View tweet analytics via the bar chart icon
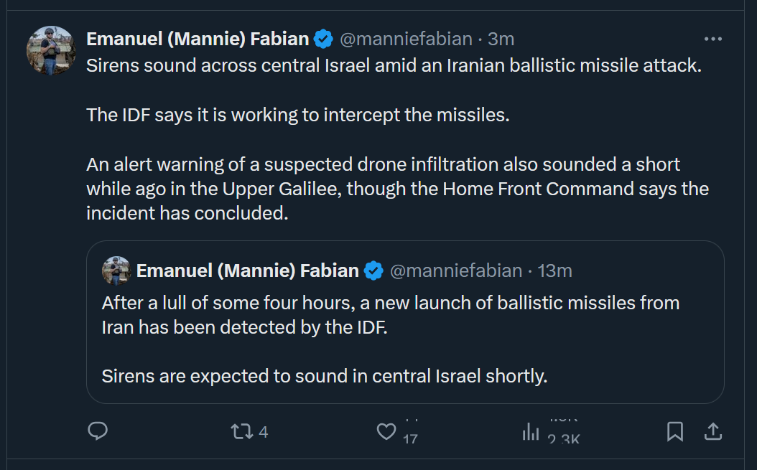 [x=531, y=432]
